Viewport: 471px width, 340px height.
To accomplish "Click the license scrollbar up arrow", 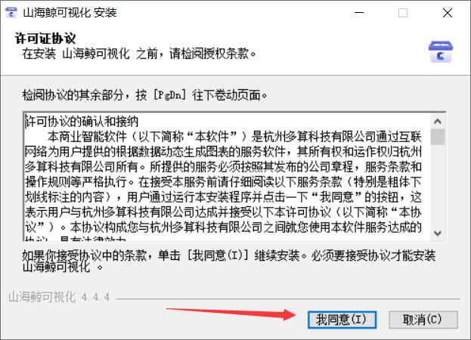I will [438, 121].
